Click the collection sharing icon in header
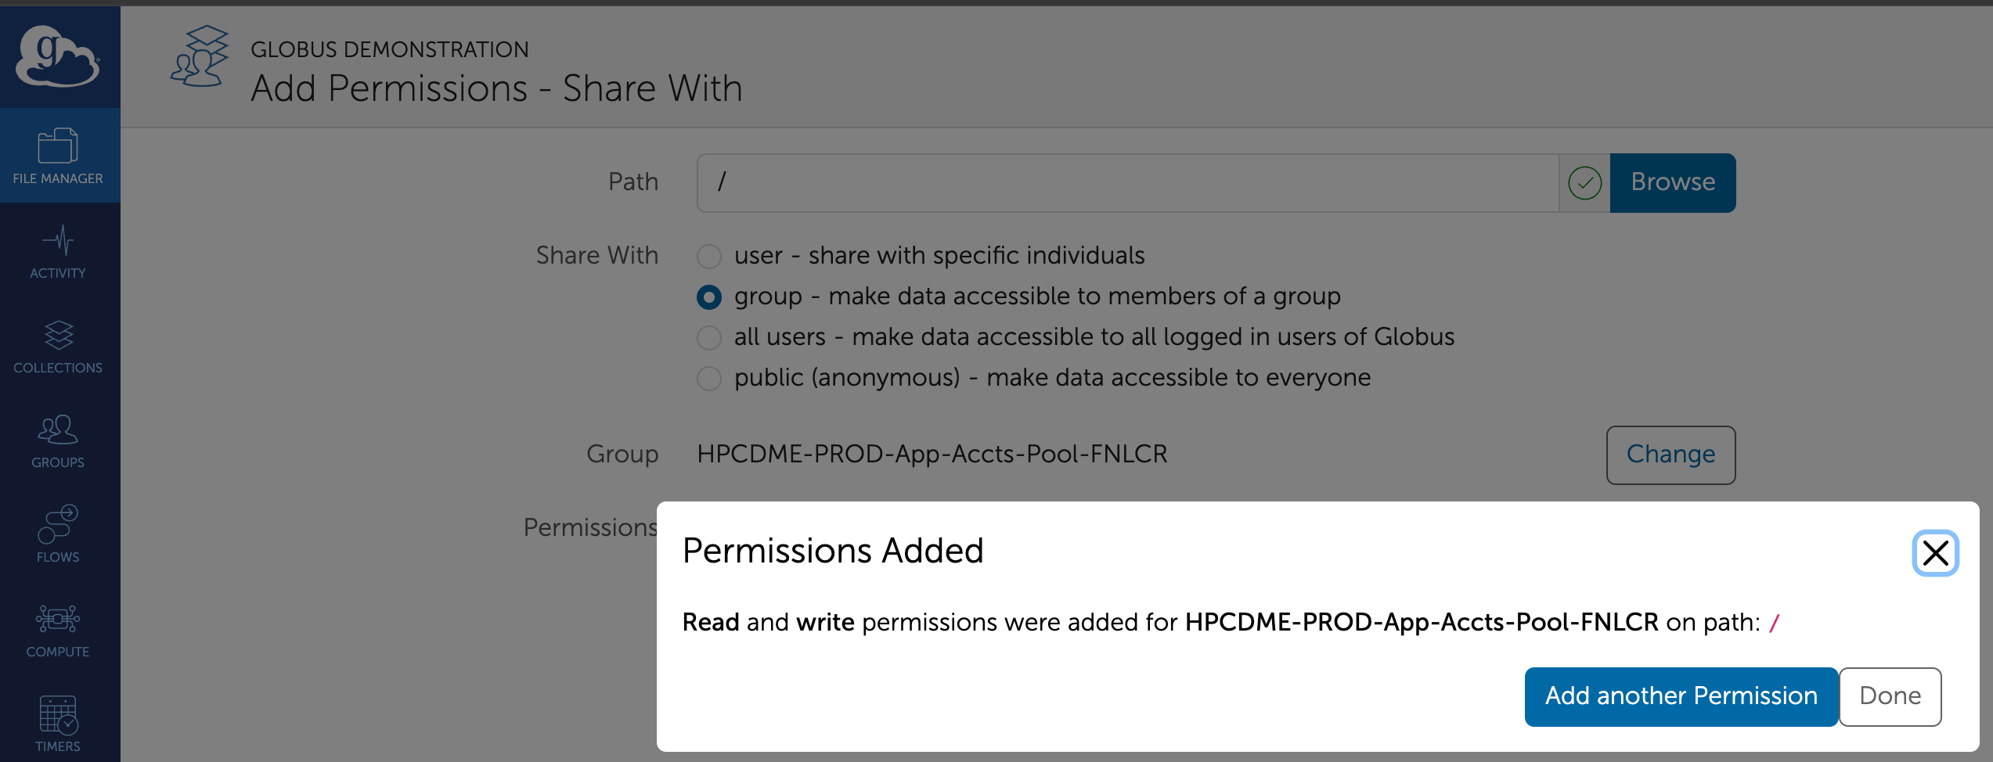This screenshot has width=1993, height=762. 200,56
